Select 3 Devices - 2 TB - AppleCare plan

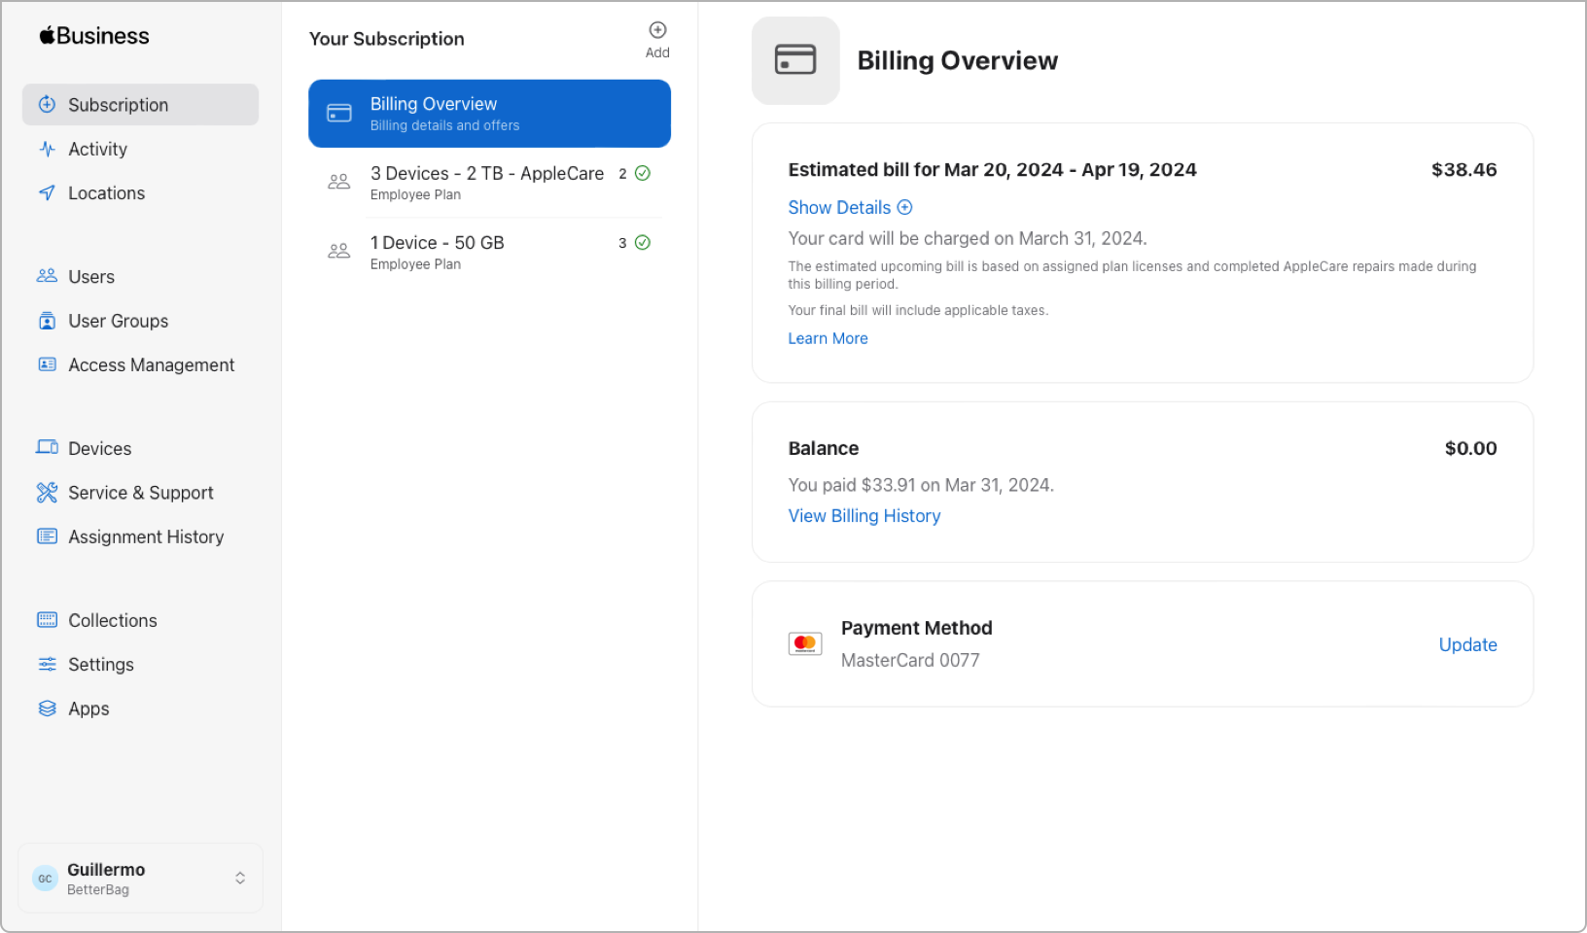point(489,182)
